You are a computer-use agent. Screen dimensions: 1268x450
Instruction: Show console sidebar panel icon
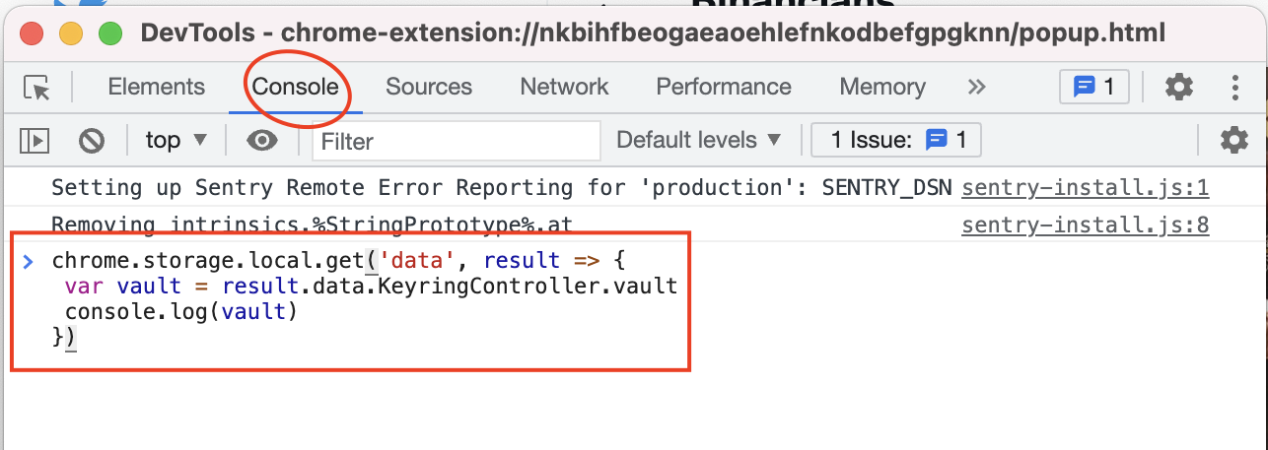pyautogui.click(x=35, y=141)
